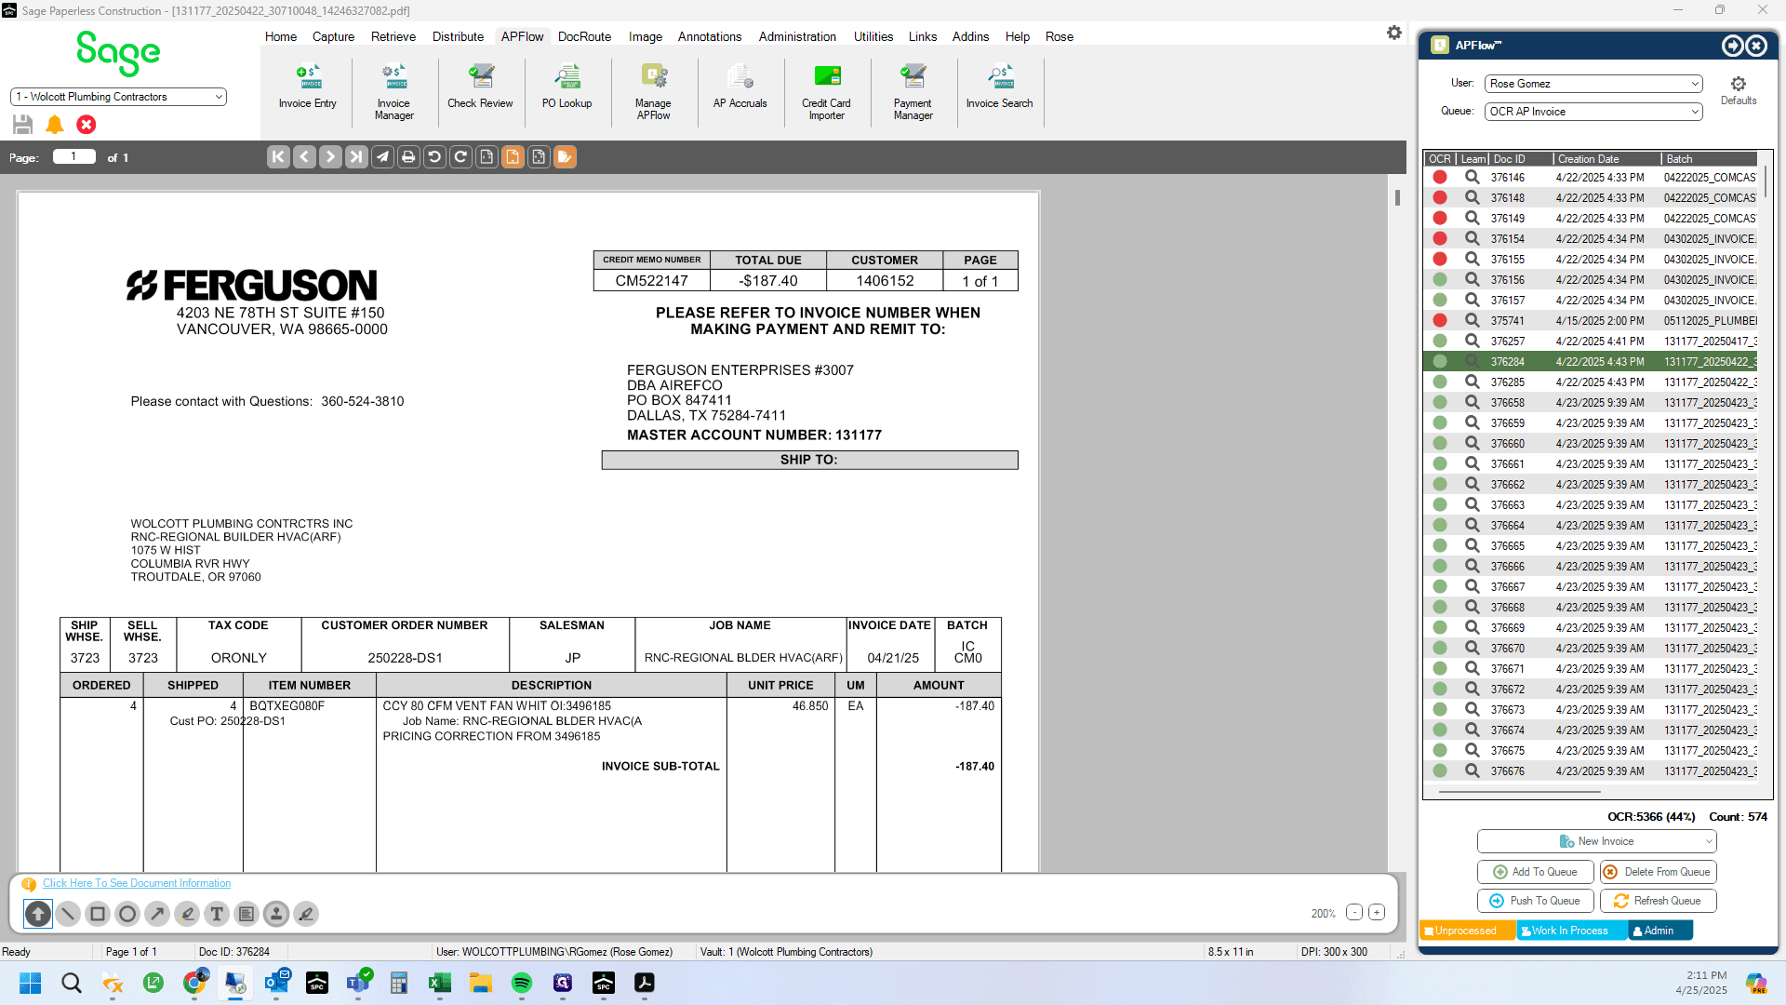Screen dimensions: 1786x1005
Task: Open the Wolcott Plumbing Contractors company dropdown
Action: click(118, 97)
